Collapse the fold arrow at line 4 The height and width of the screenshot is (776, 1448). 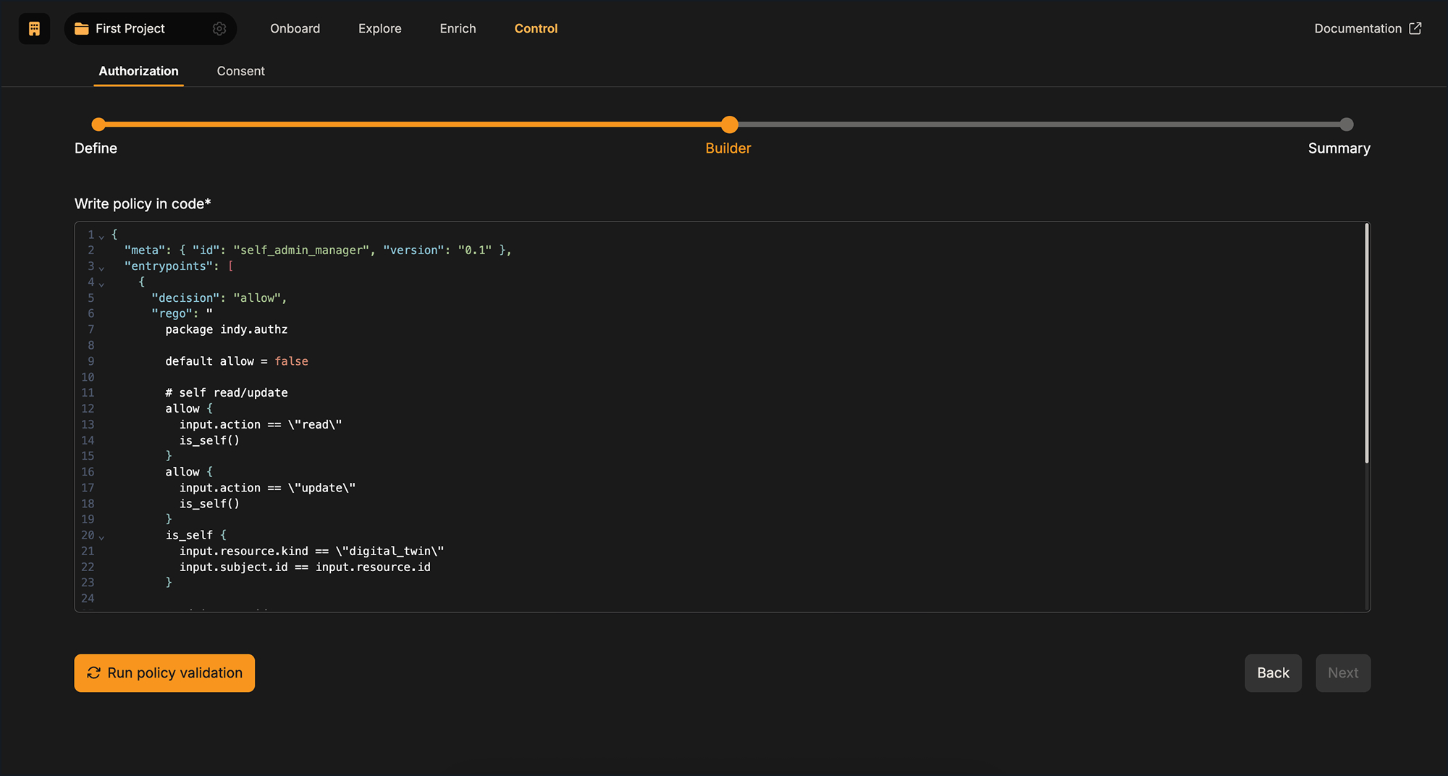pyautogui.click(x=101, y=284)
